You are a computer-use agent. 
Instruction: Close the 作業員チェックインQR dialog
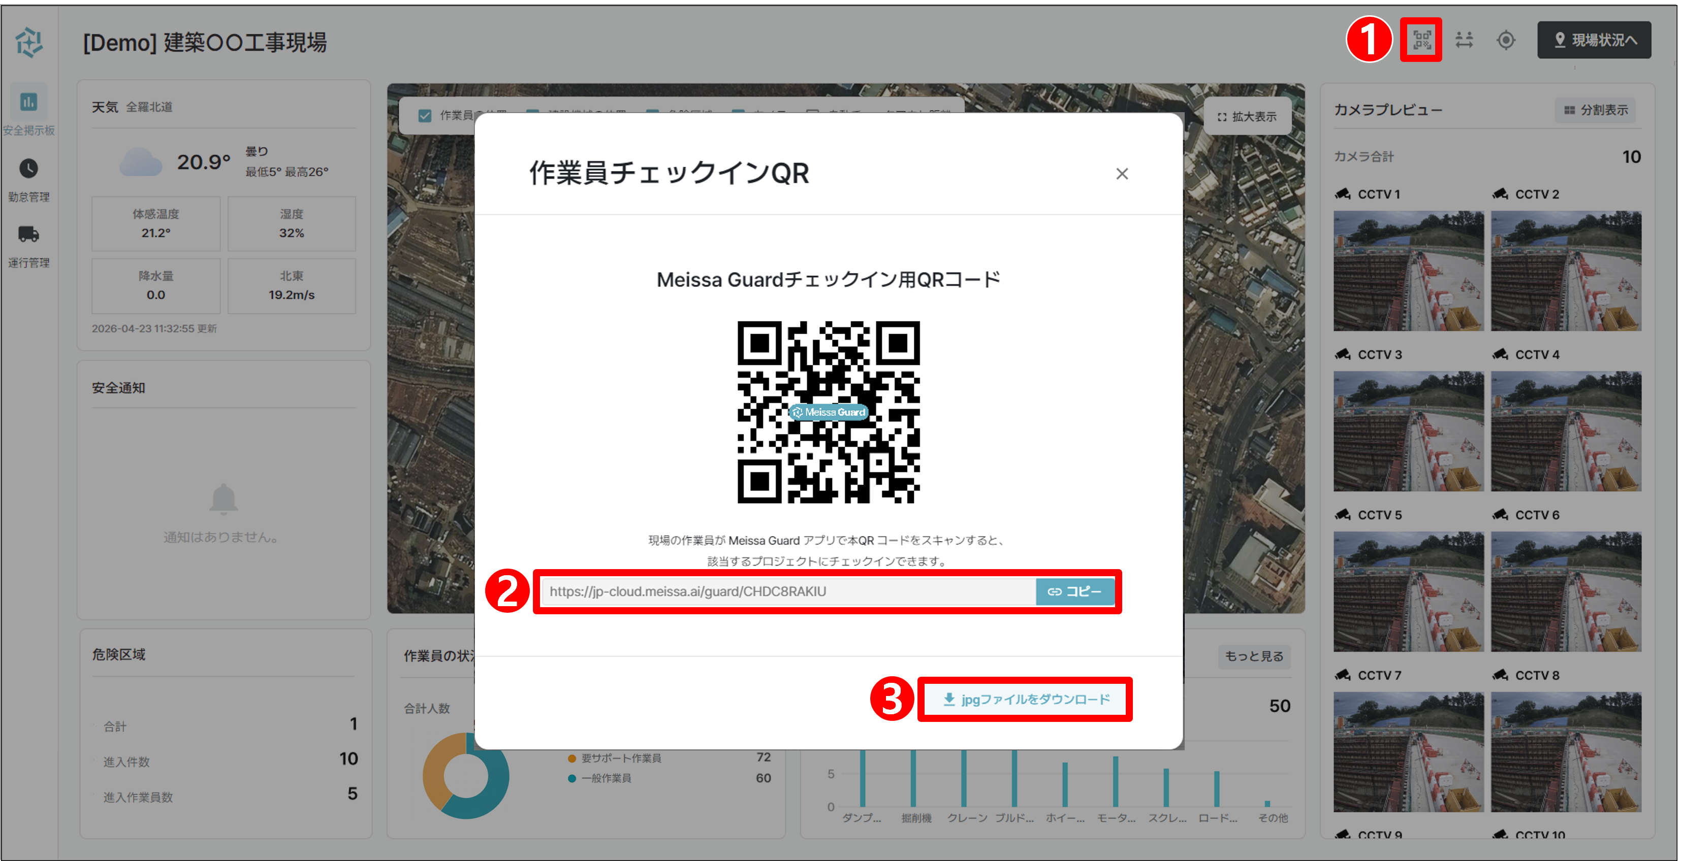[x=1122, y=174]
